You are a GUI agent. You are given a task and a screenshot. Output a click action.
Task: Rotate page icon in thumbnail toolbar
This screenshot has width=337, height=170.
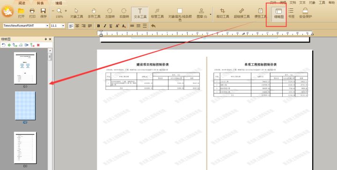coord(3,45)
